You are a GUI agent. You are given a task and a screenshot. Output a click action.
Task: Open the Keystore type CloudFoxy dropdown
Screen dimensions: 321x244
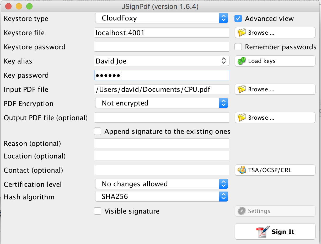[161, 18]
